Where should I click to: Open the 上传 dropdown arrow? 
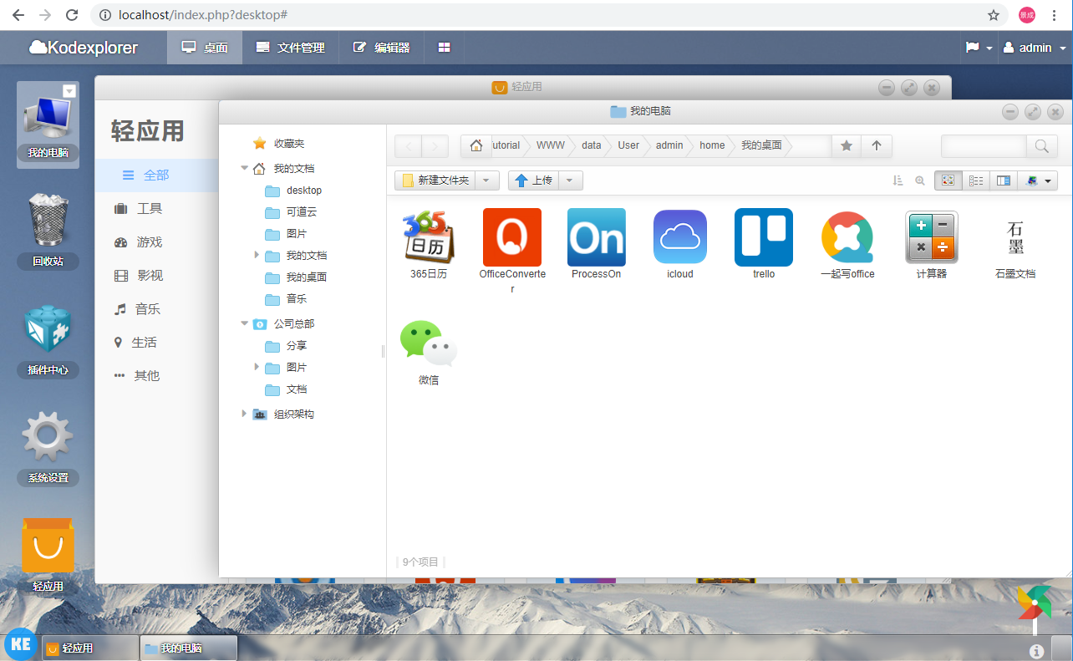(570, 181)
